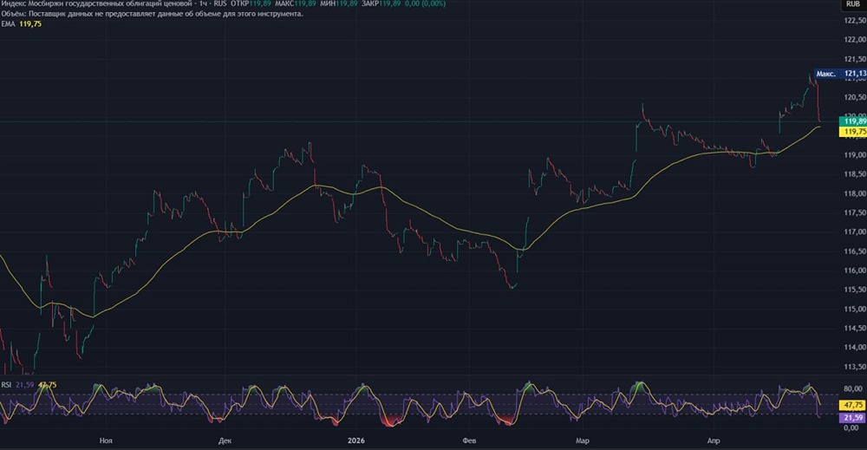This screenshot has width=867, height=450.
Task: Select the EMA indicator legend label
Action: click(10, 24)
